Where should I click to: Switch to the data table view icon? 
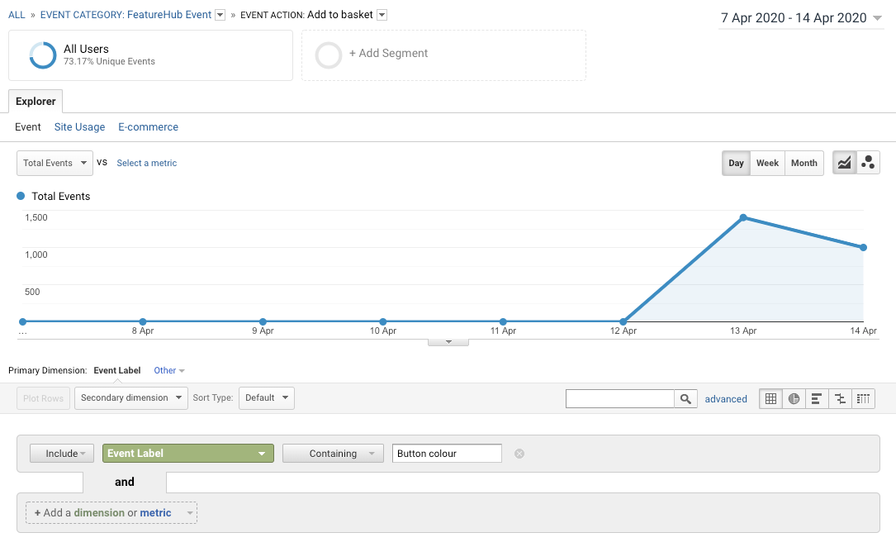tap(770, 398)
